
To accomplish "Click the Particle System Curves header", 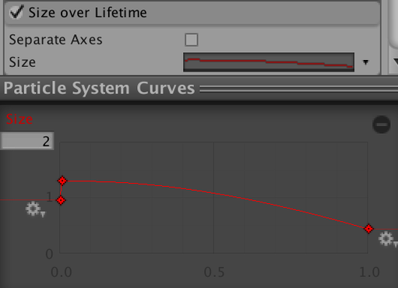I will 99,89.
